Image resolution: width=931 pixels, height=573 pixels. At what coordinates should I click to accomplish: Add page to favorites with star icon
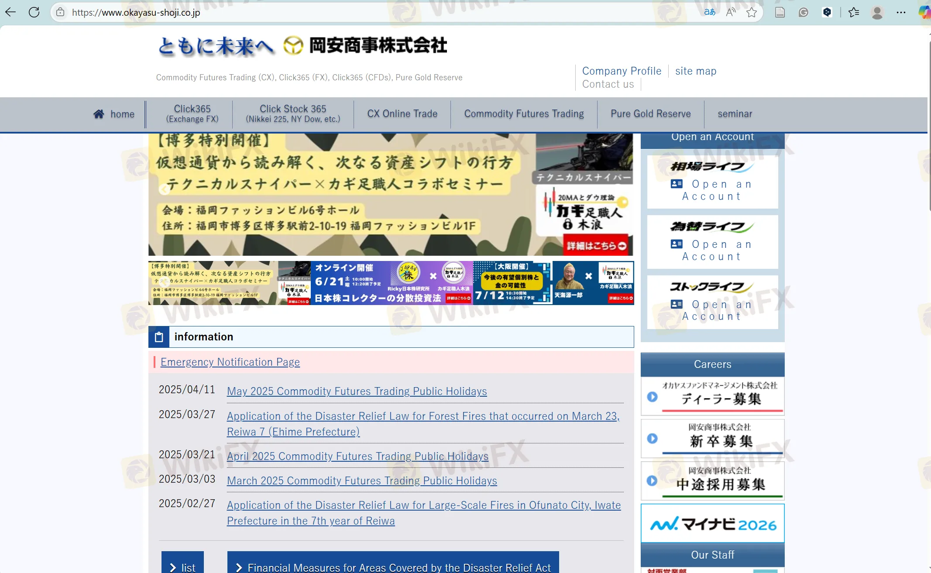[752, 12]
